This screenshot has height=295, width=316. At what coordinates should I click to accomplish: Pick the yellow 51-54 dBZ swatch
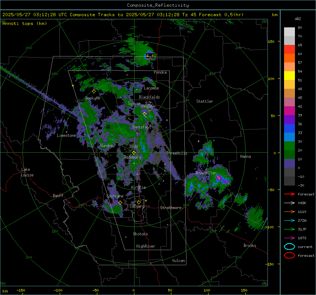point(289,76)
